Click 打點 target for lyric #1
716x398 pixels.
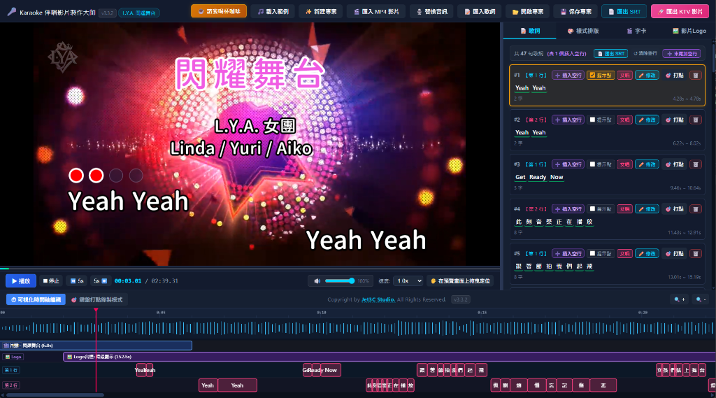675,76
